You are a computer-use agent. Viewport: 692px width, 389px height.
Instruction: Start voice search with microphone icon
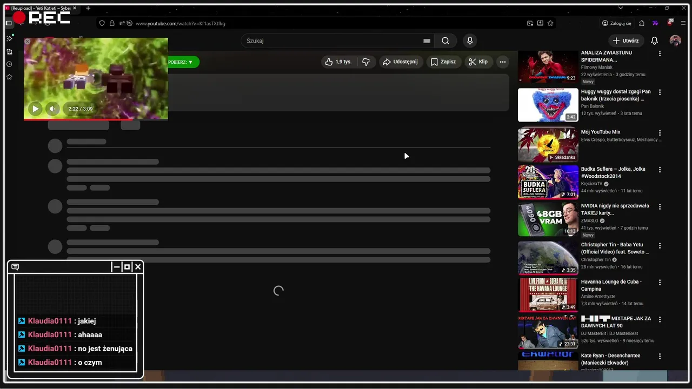click(470, 41)
